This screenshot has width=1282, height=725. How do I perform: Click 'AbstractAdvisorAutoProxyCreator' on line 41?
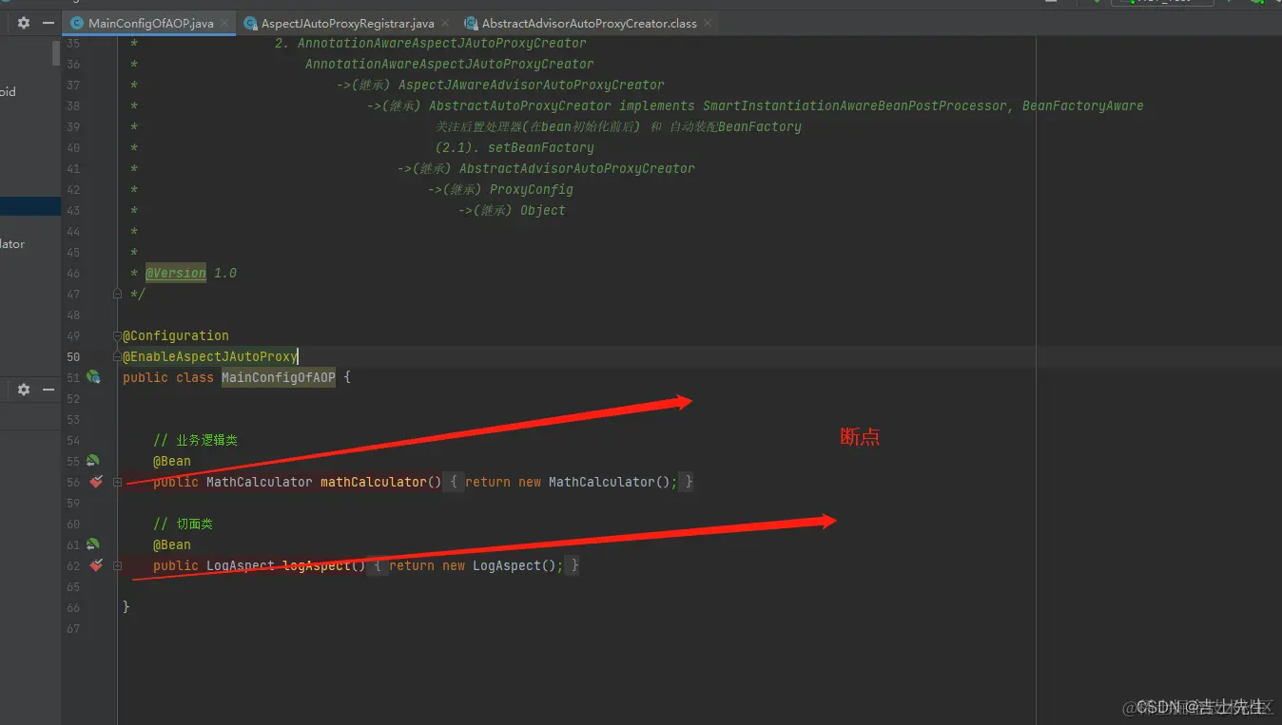point(577,168)
